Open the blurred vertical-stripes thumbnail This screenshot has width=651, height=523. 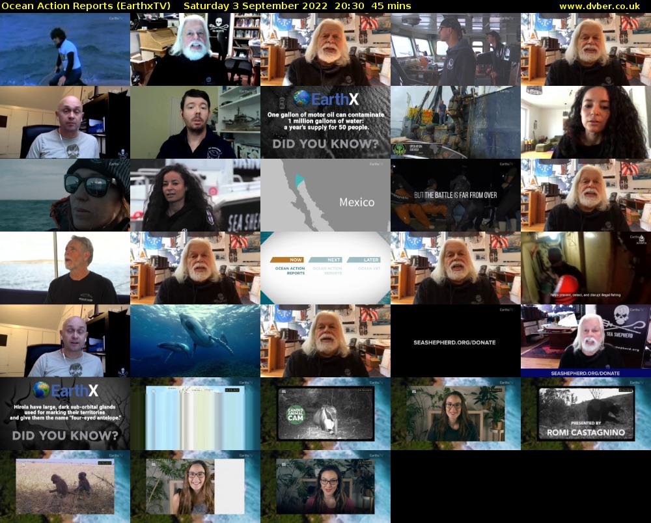tap(195, 414)
